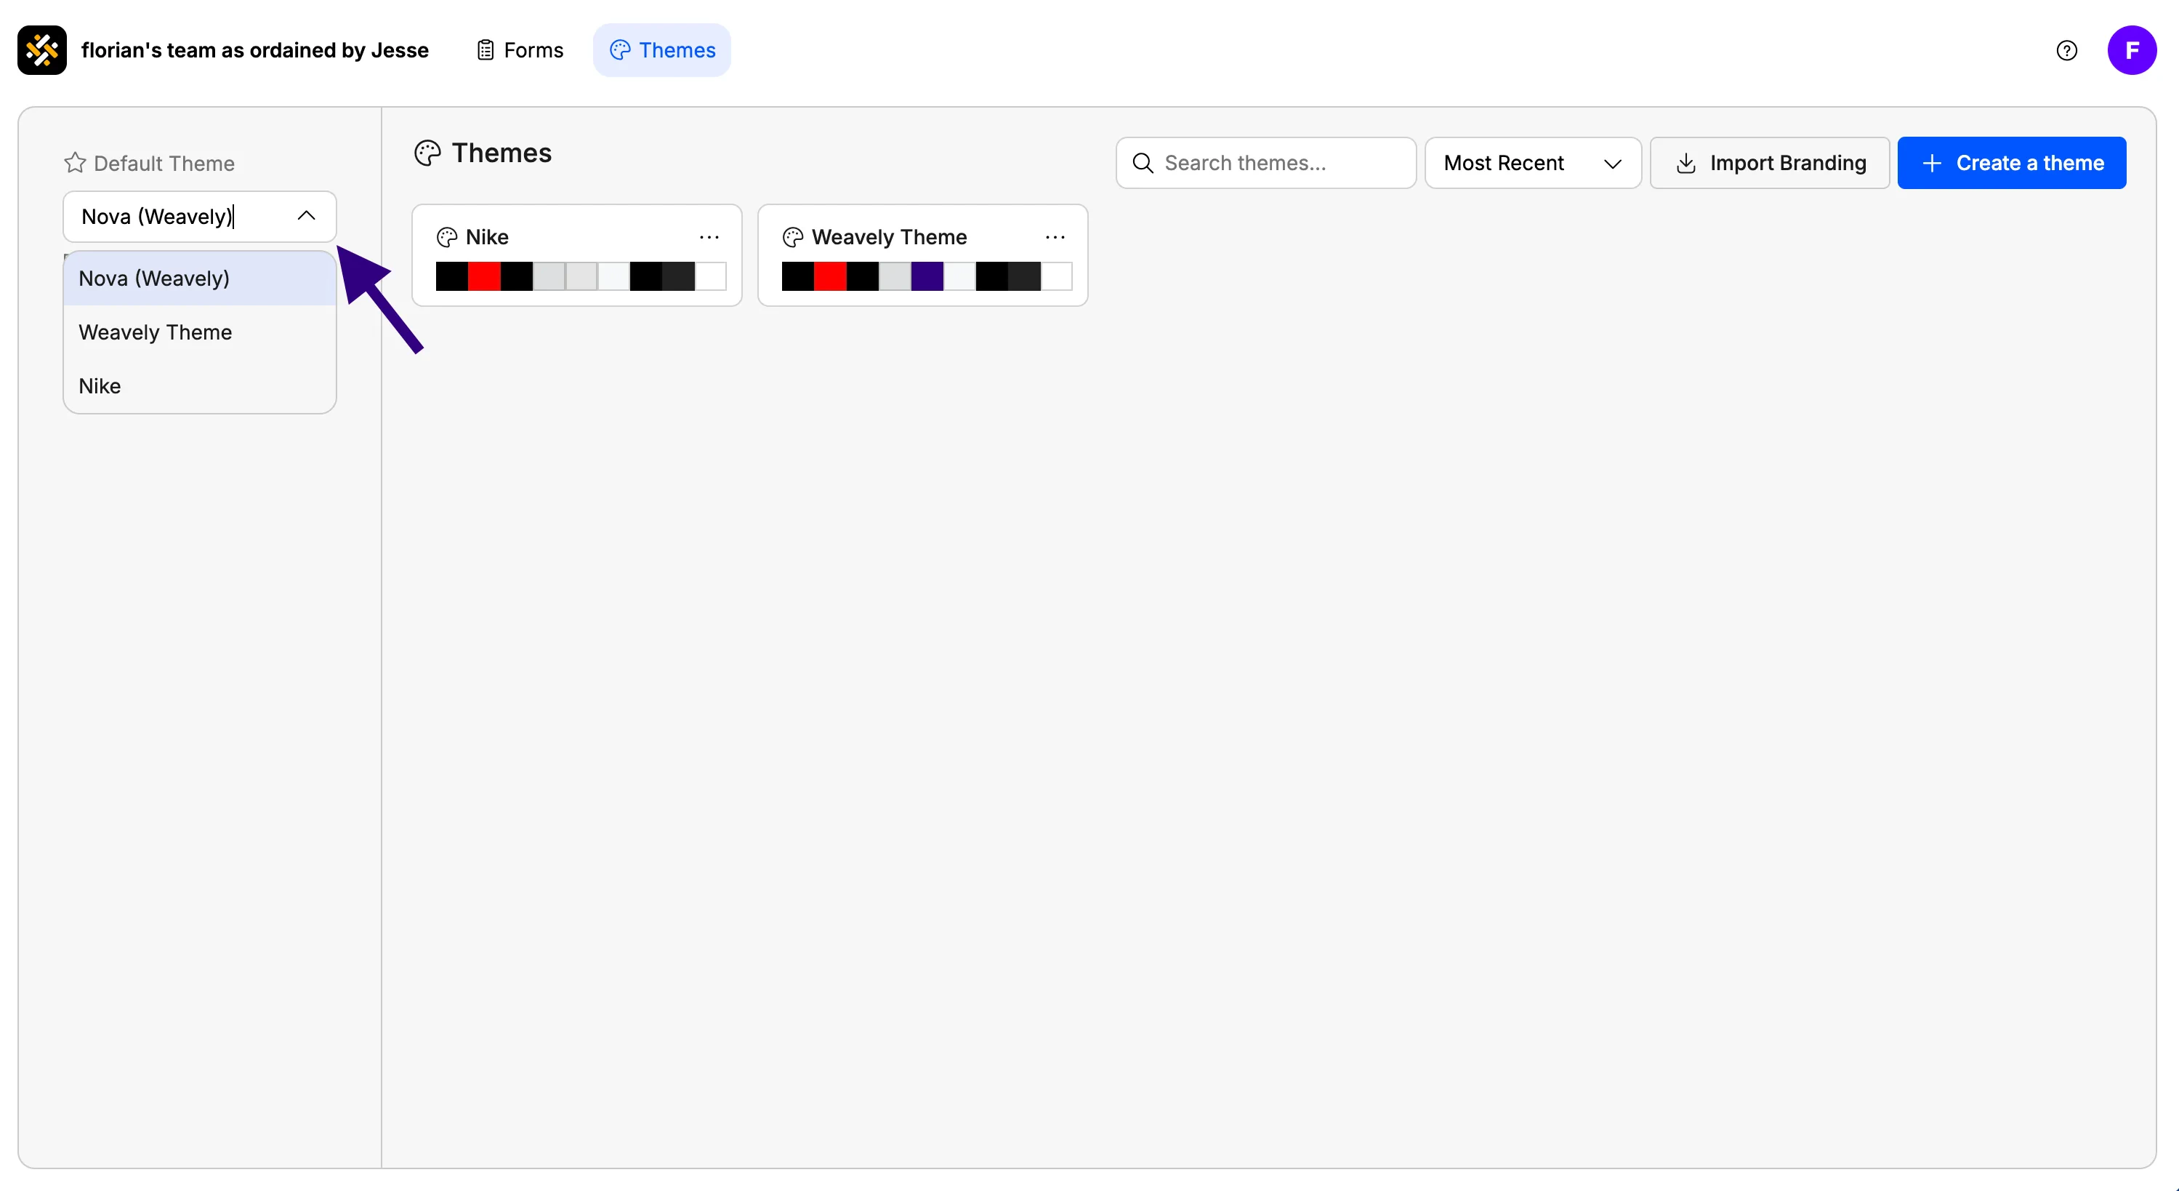Click the Default Theme label
The width and height of the screenshot is (2179, 1191).
click(164, 164)
